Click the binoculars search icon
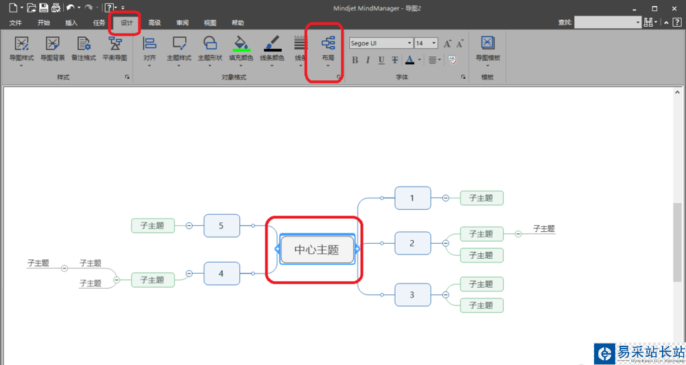 (x=648, y=23)
